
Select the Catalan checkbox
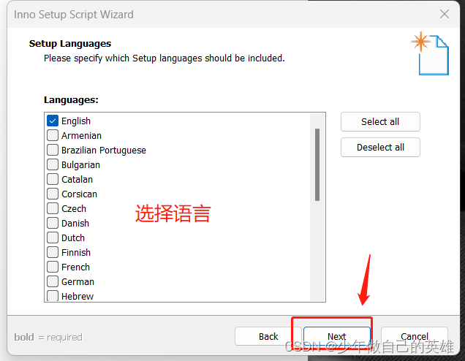pyautogui.click(x=53, y=179)
